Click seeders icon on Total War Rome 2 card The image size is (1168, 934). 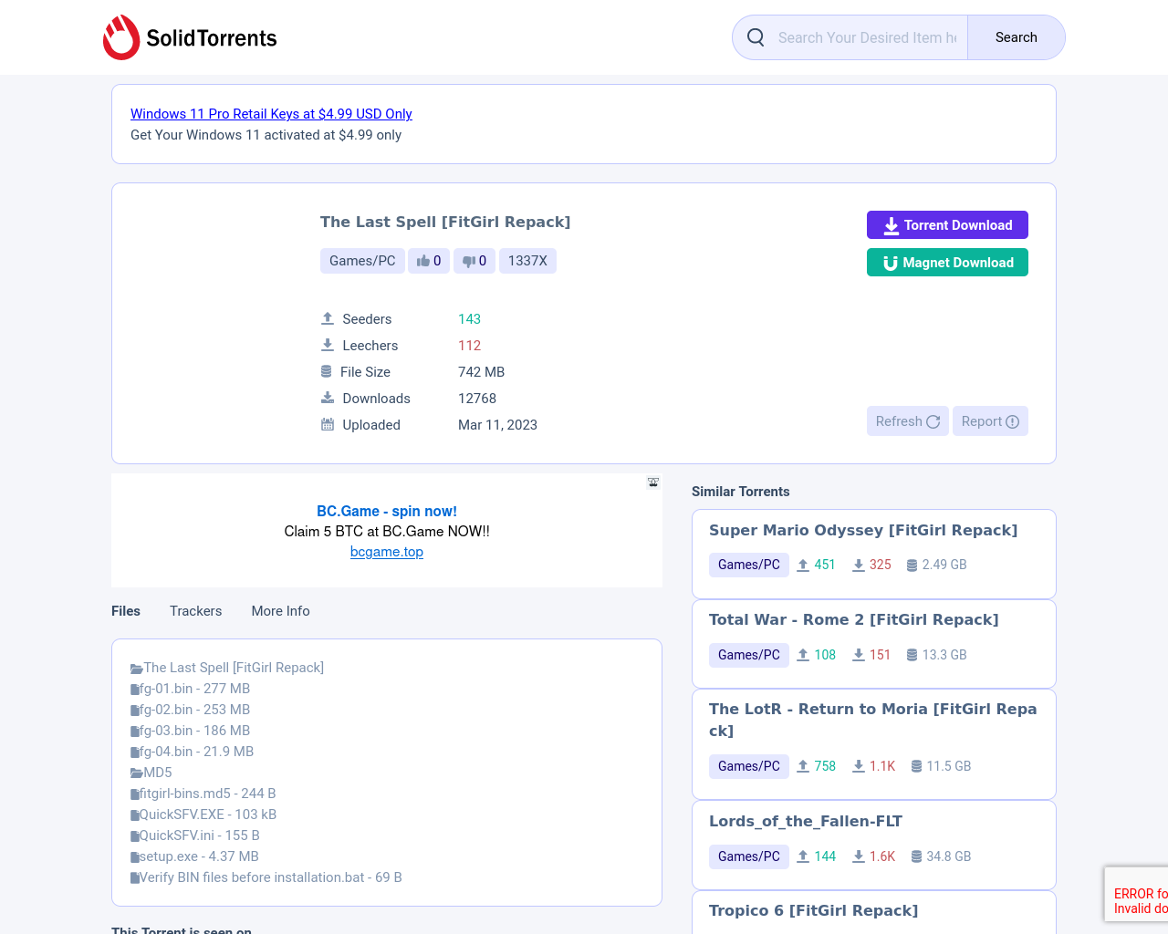click(x=803, y=655)
